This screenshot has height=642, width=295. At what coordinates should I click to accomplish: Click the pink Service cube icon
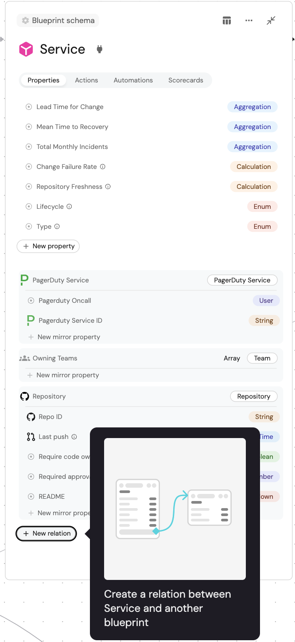pos(26,49)
